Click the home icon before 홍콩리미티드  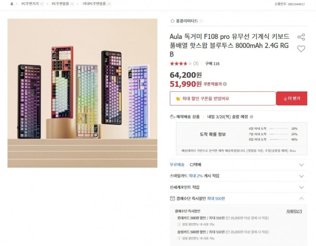[172, 21]
